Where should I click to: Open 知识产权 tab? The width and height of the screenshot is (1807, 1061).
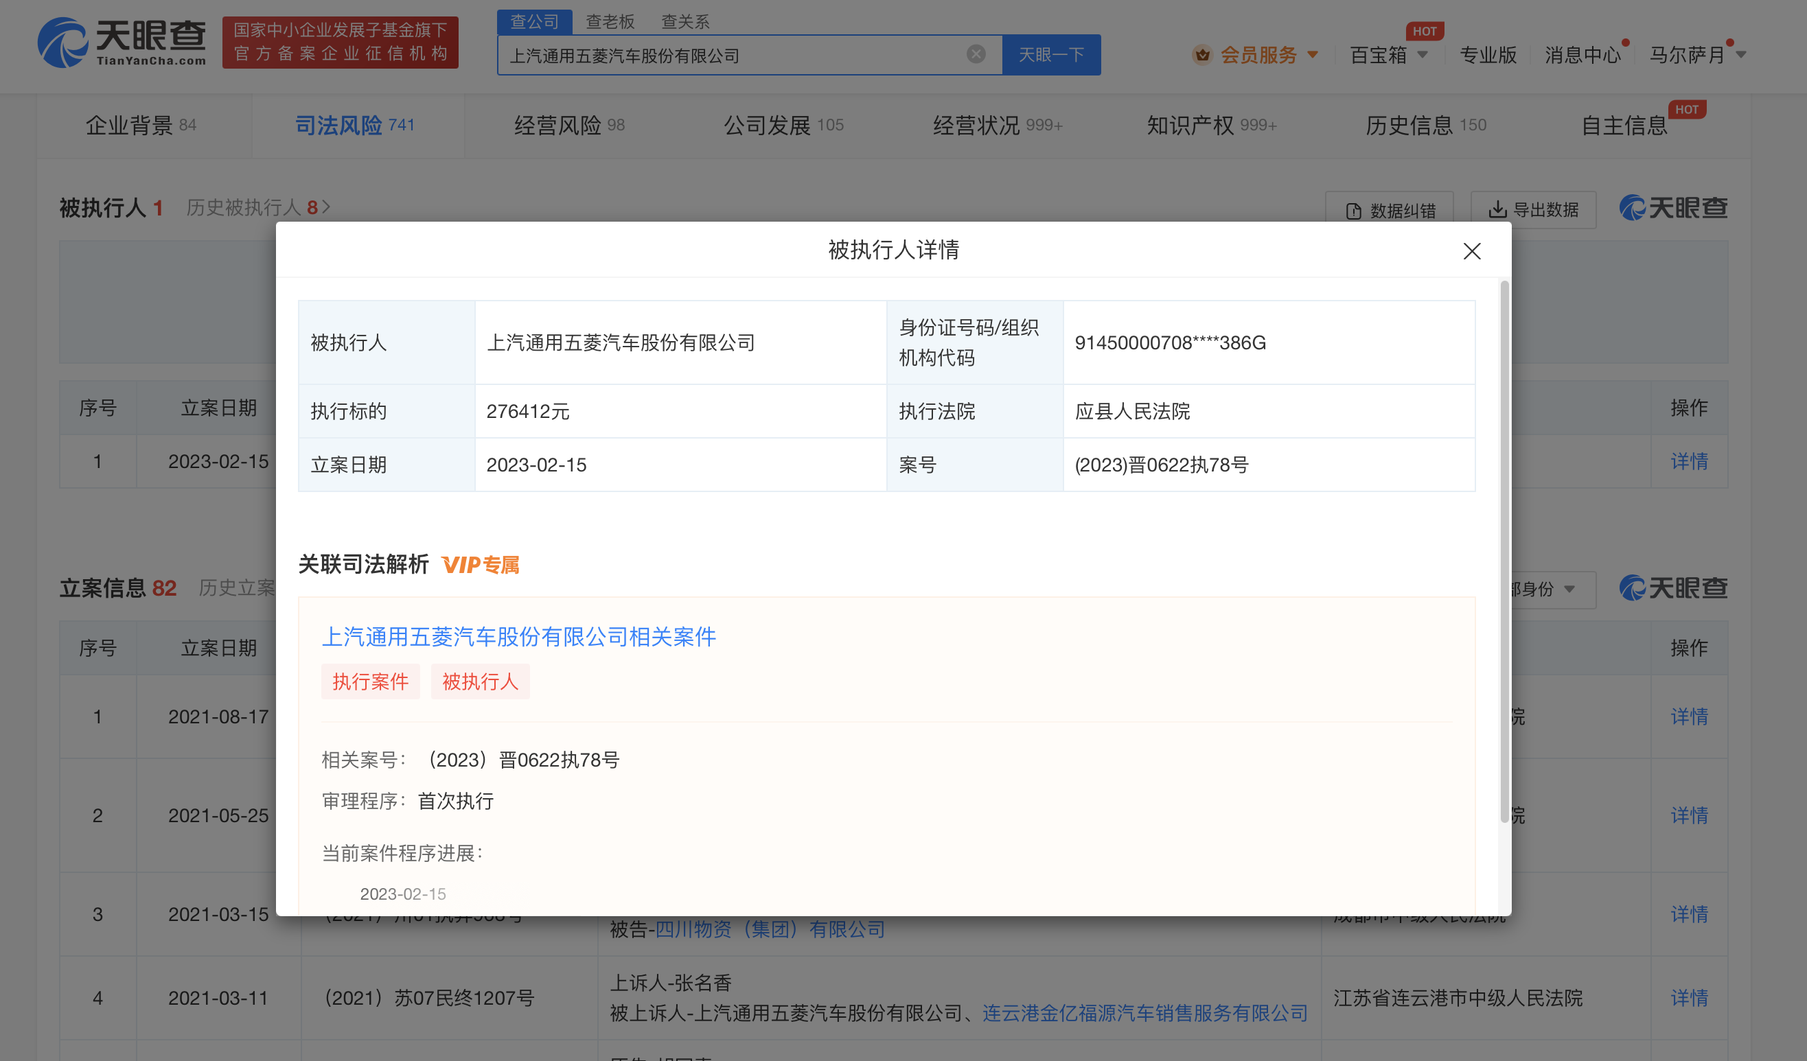coord(1212,126)
